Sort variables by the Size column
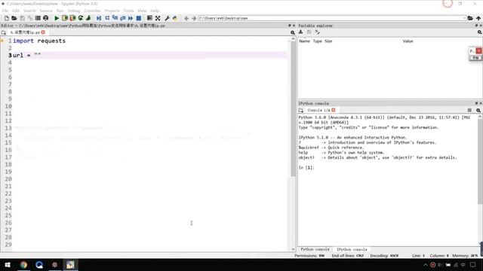This screenshot has height=271, width=483. tap(328, 41)
